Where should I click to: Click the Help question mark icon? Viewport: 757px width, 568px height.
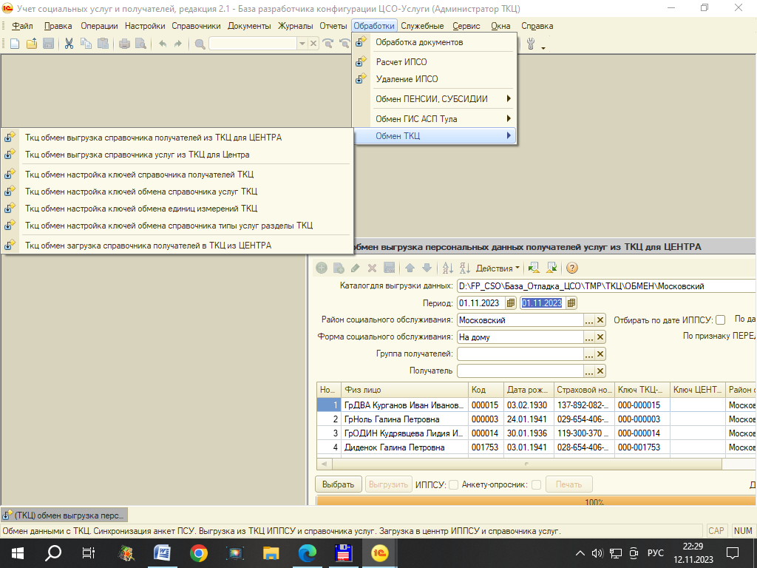coord(571,268)
